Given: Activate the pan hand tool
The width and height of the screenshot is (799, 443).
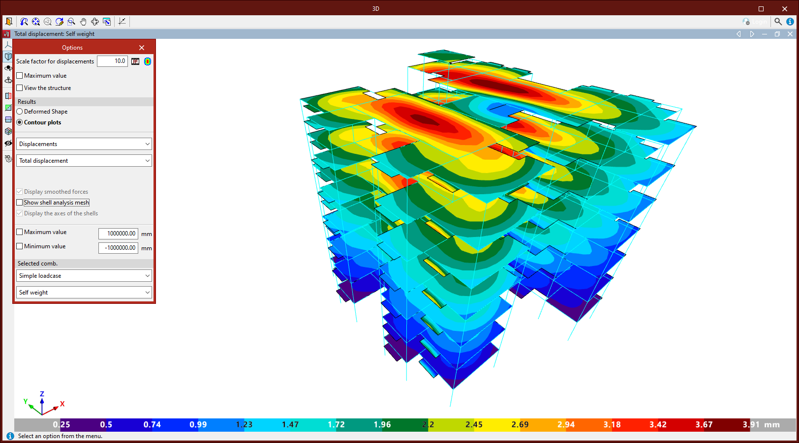Looking at the screenshot, I should tap(83, 22).
